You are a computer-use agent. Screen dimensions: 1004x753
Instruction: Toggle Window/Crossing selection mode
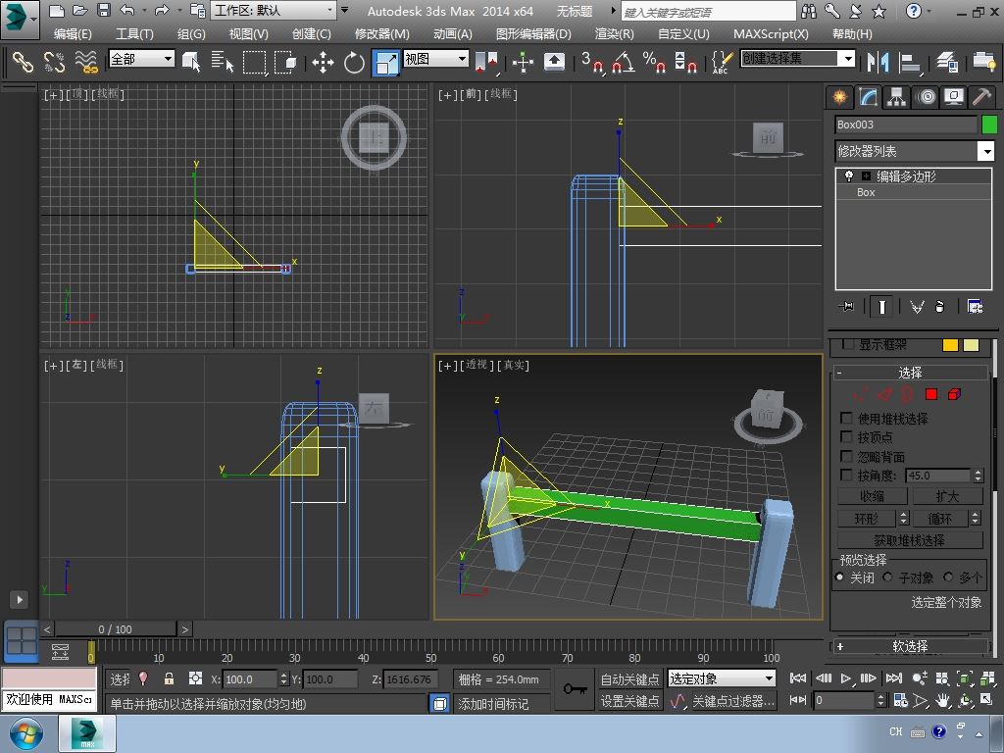click(285, 62)
